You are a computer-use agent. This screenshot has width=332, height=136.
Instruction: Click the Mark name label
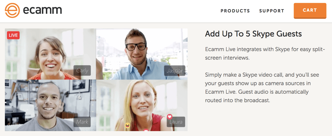pos(82,122)
